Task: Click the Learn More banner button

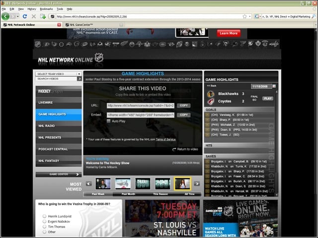Action: [229, 33]
